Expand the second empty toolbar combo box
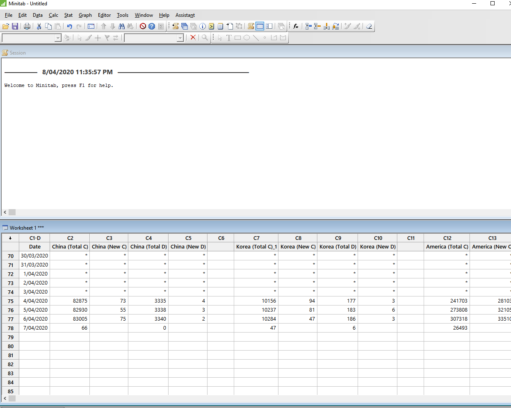Viewport: 511px width, 408px height. pyautogui.click(x=180, y=38)
